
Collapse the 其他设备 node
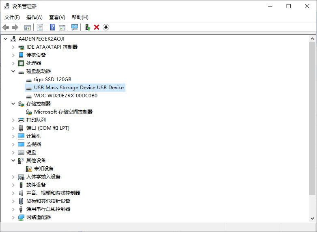13,161
